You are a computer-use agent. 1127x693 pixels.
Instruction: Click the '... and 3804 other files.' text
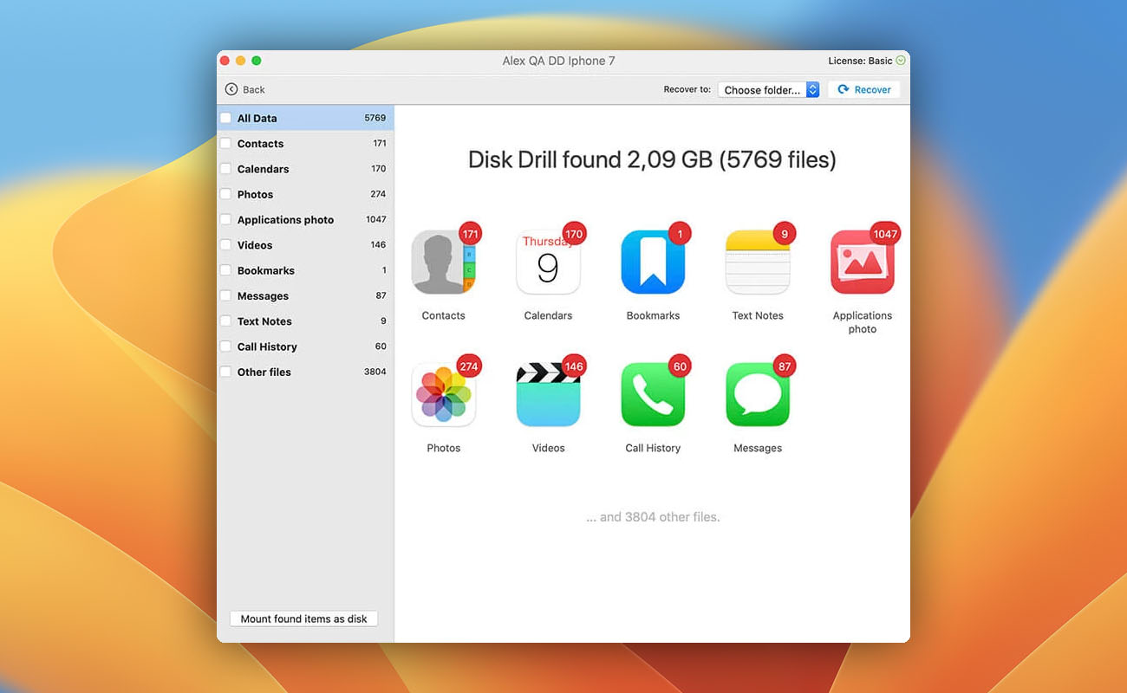point(653,517)
